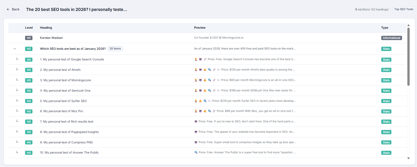417x167 pixels.
Task: Select heading '2. My personal test of Ahrefs'
Action: (x=60, y=70)
